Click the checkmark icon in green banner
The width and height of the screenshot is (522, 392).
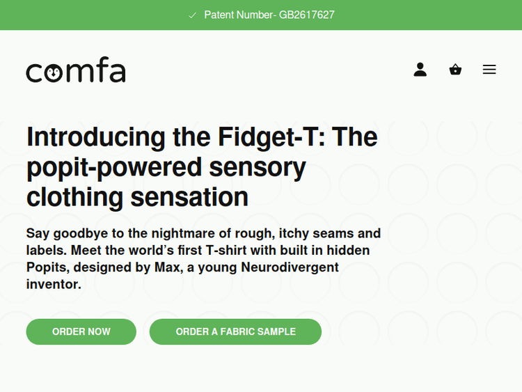193,15
